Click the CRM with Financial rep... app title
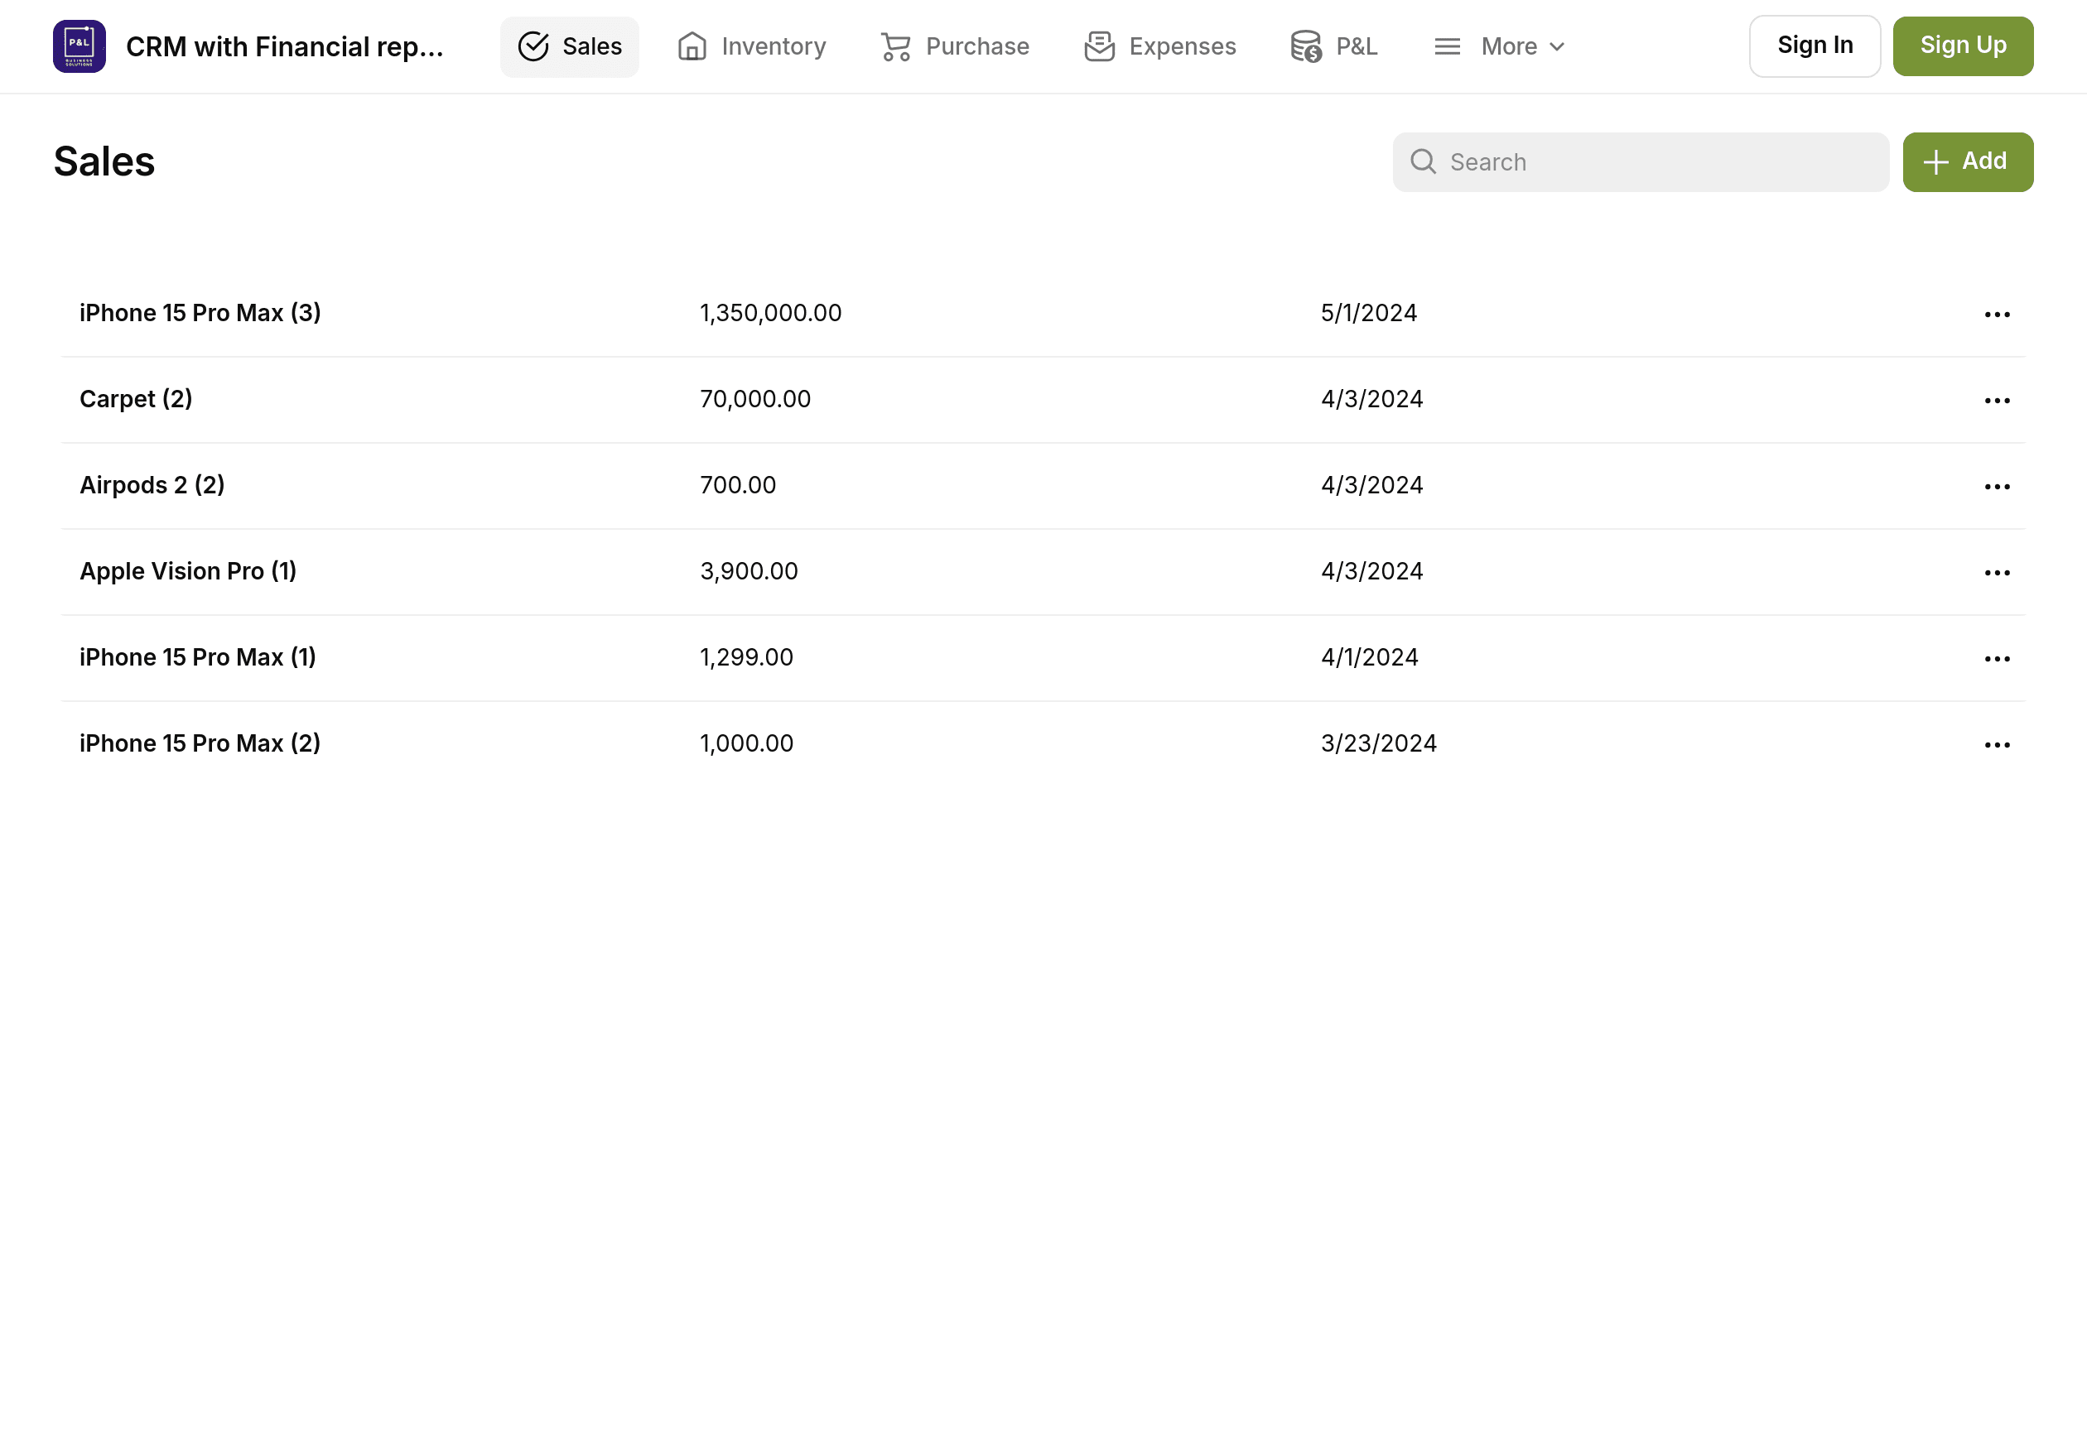This screenshot has height=1447, width=2087. click(x=284, y=46)
